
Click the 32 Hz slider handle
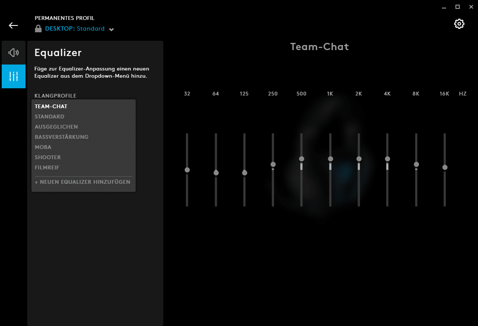(x=187, y=170)
